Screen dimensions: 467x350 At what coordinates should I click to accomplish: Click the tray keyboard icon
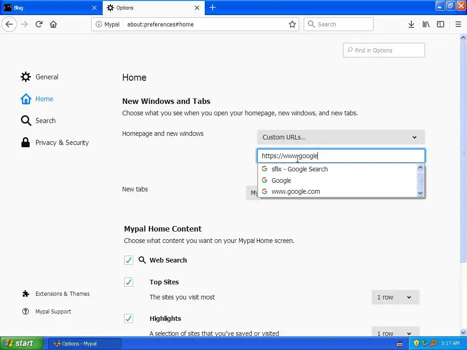(x=400, y=344)
